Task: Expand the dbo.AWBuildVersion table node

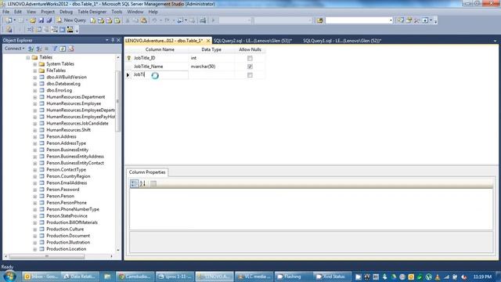Action: pos(34,78)
